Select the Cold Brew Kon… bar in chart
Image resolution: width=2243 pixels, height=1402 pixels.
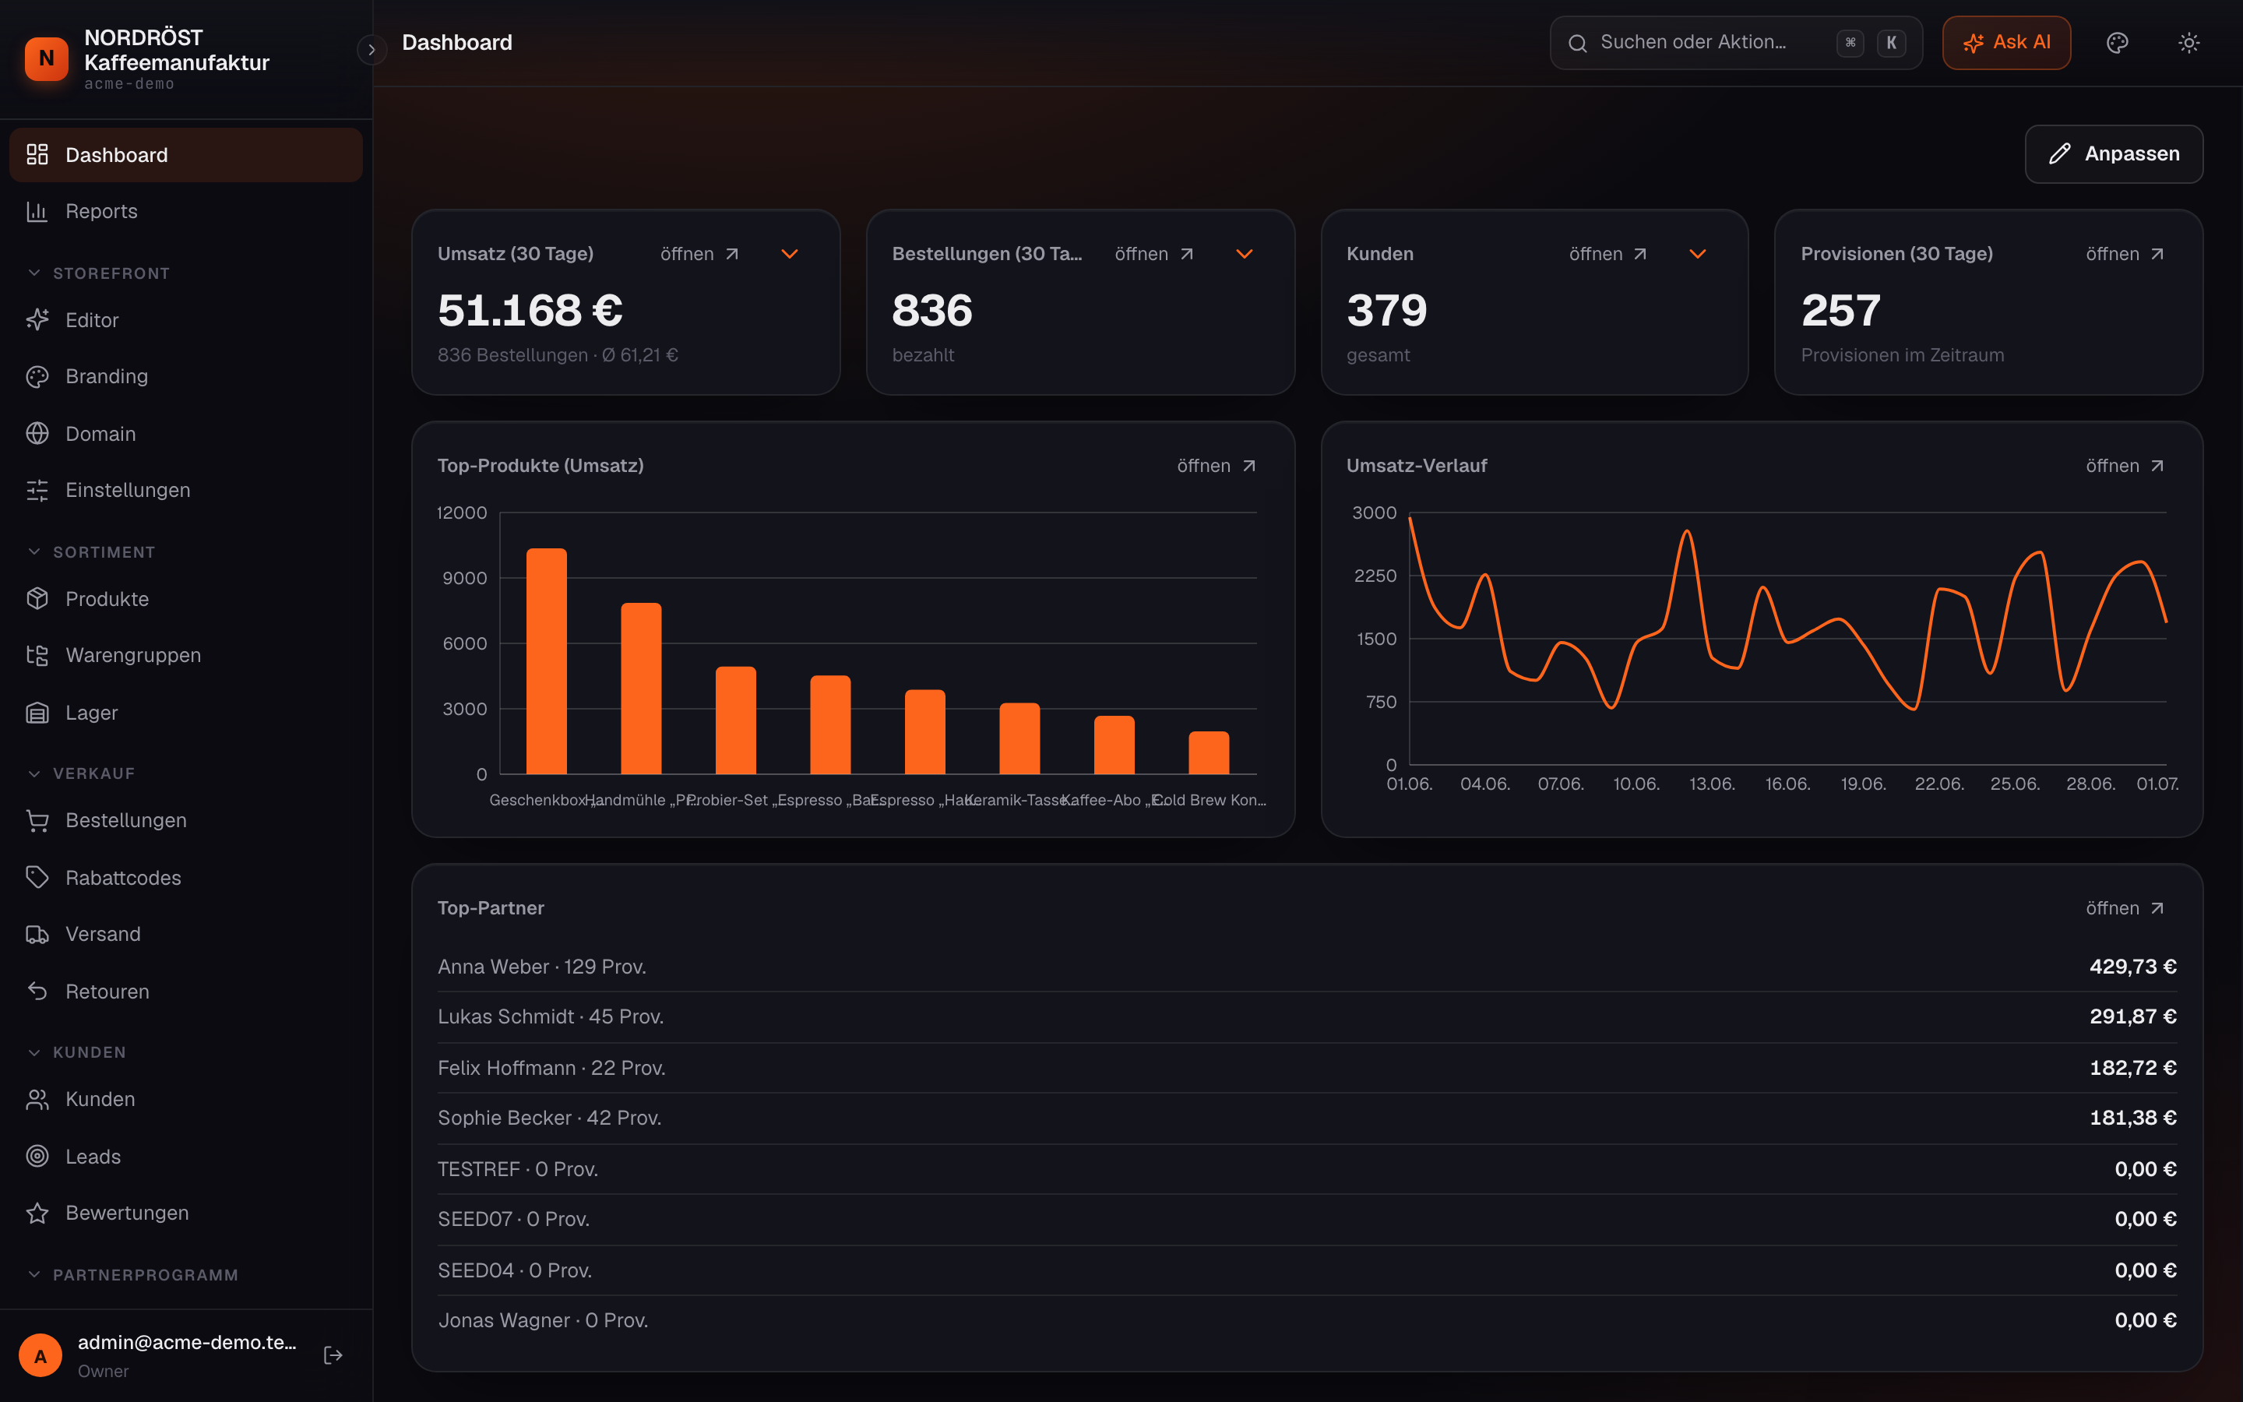coord(1209,753)
